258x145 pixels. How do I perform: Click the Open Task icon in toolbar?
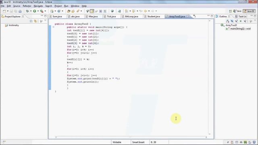[73, 11]
